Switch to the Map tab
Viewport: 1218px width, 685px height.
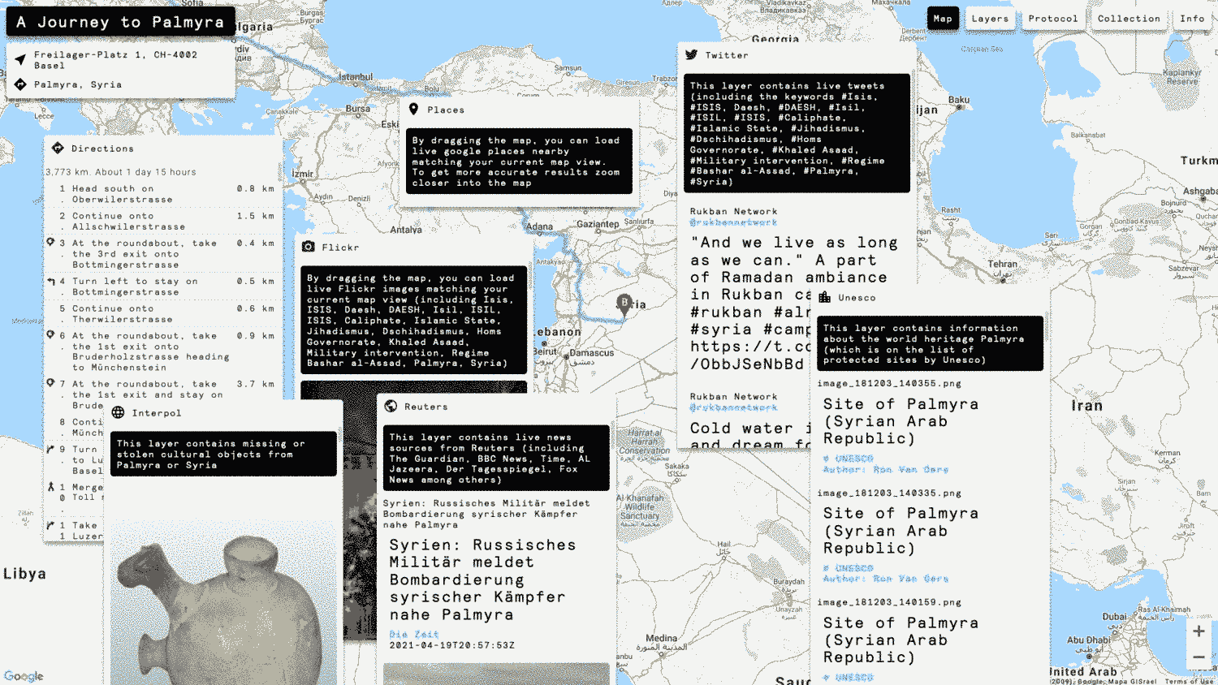pos(943,19)
